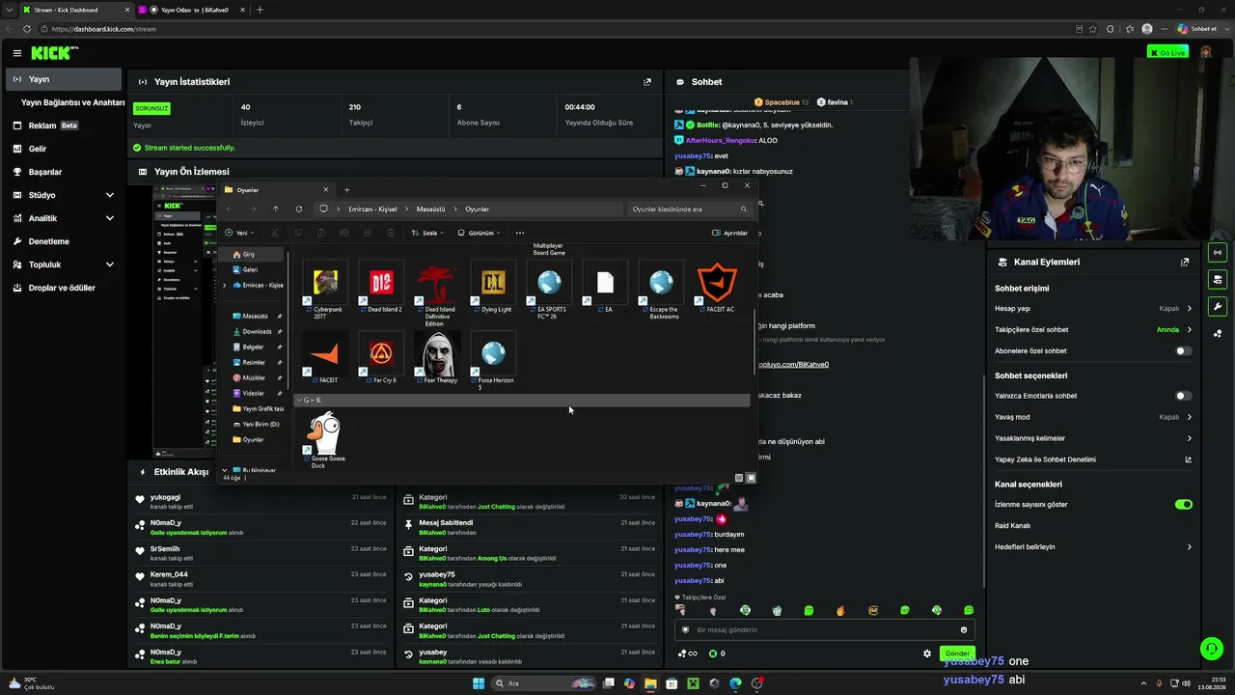Open the Yeni dropdown in Explorer
1235x695 pixels.
coord(239,233)
